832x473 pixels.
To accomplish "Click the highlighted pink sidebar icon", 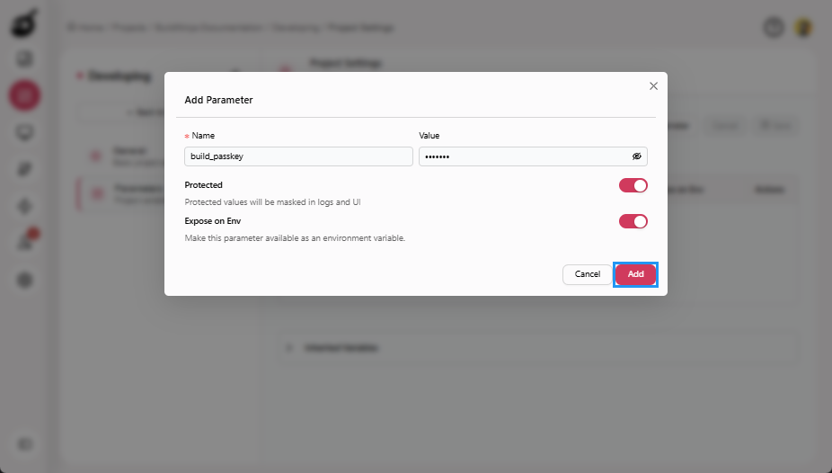I will 24,95.
